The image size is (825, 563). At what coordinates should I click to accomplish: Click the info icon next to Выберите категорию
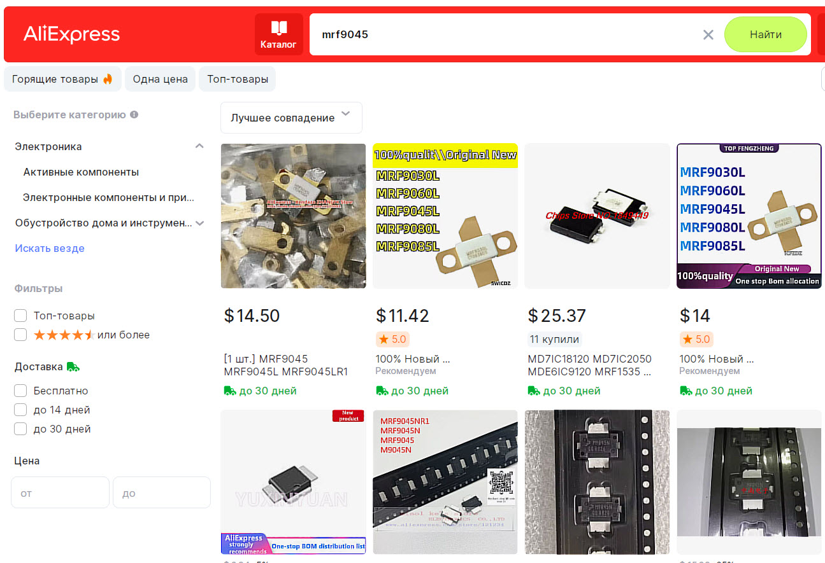click(x=134, y=115)
